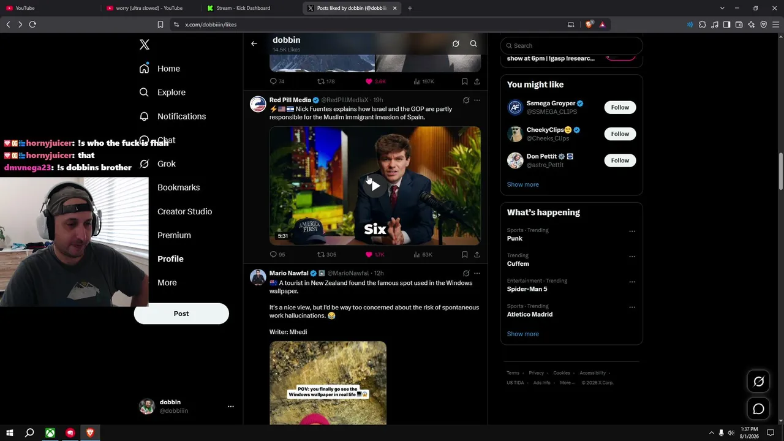Click the Post button
The width and height of the screenshot is (784, 441).
pyautogui.click(x=181, y=314)
